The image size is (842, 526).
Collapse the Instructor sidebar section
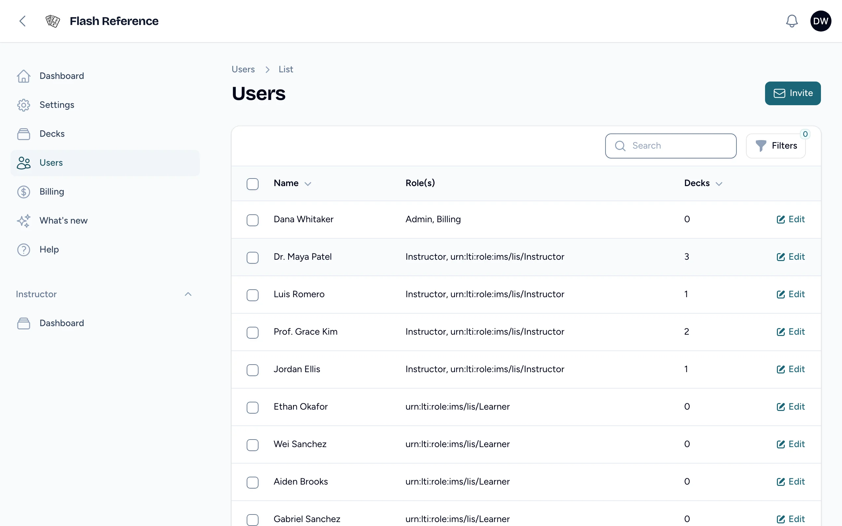tap(188, 294)
